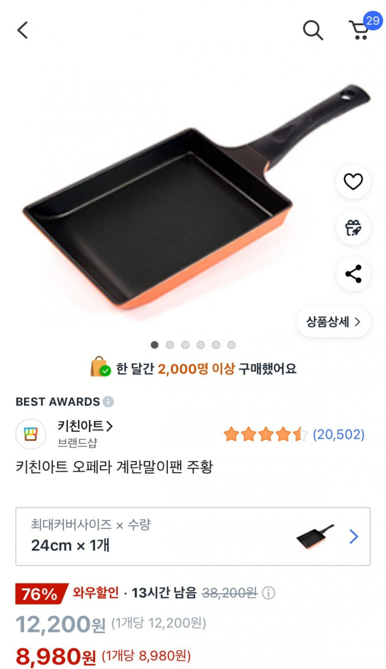Tap the blue chevron on option box
This screenshot has height=669, width=386.
(354, 536)
